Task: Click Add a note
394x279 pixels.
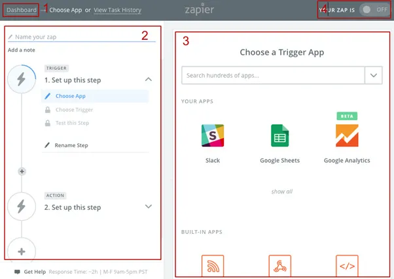Action: pos(22,50)
